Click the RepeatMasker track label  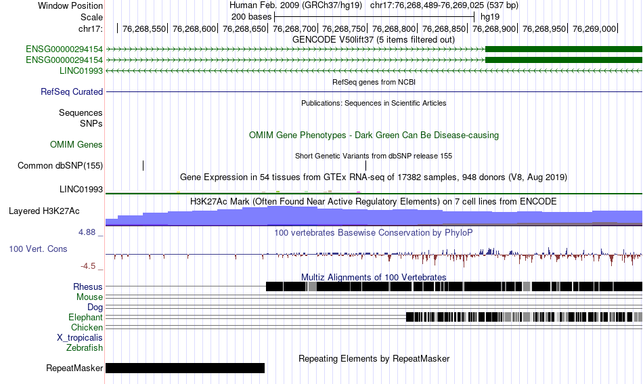point(74,368)
